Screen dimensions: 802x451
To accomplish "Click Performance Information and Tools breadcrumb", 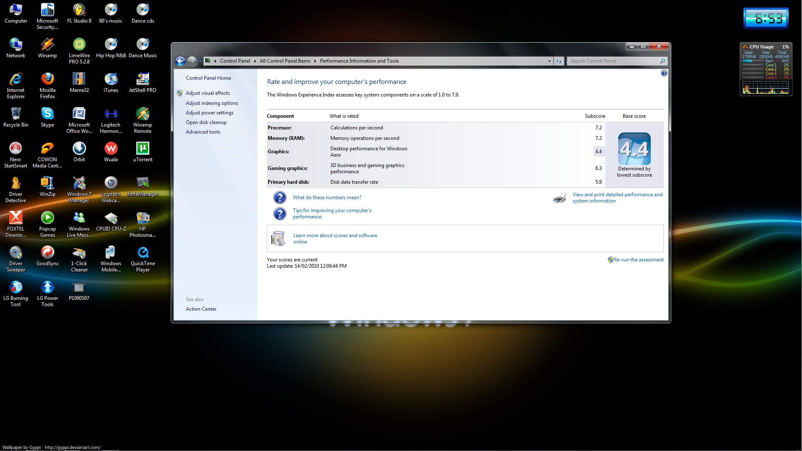I will coord(359,61).
